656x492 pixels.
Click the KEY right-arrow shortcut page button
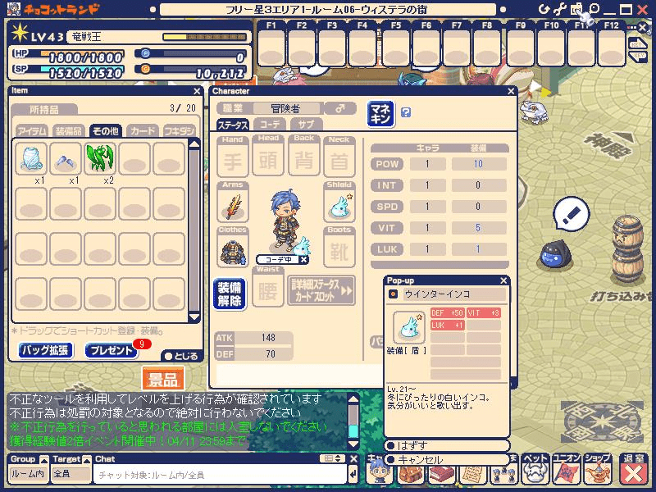[637, 43]
